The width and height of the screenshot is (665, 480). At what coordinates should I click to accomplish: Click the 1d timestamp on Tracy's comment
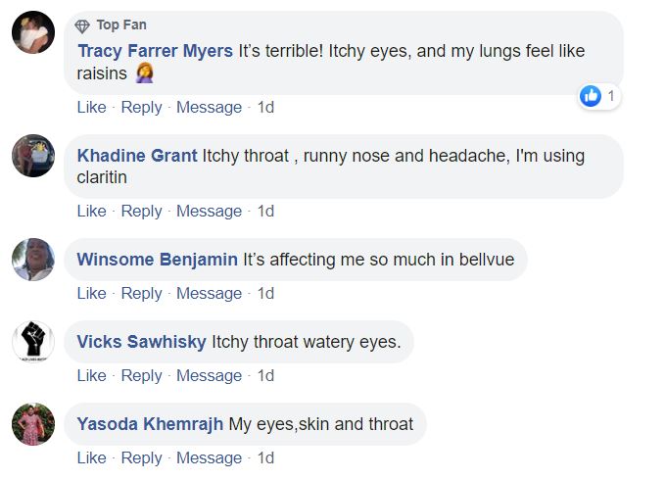pos(265,107)
